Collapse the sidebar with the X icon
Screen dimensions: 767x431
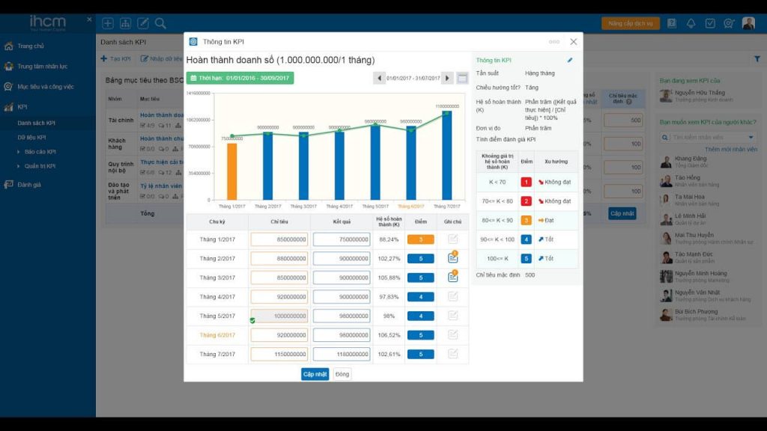(89, 19)
